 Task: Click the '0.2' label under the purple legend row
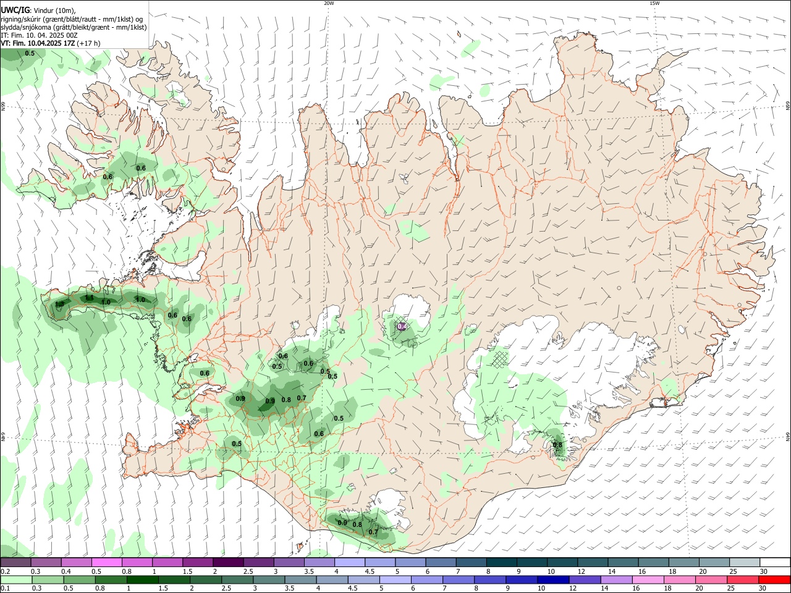pyautogui.click(x=5, y=571)
